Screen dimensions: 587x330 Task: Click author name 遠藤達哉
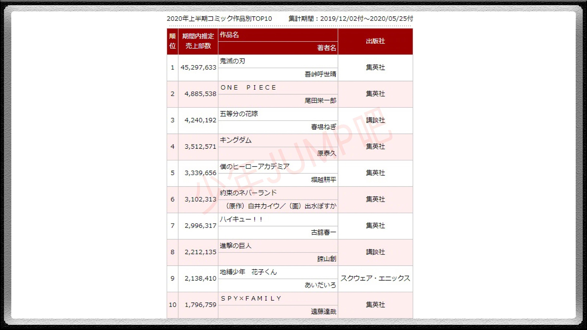(323, 312)
